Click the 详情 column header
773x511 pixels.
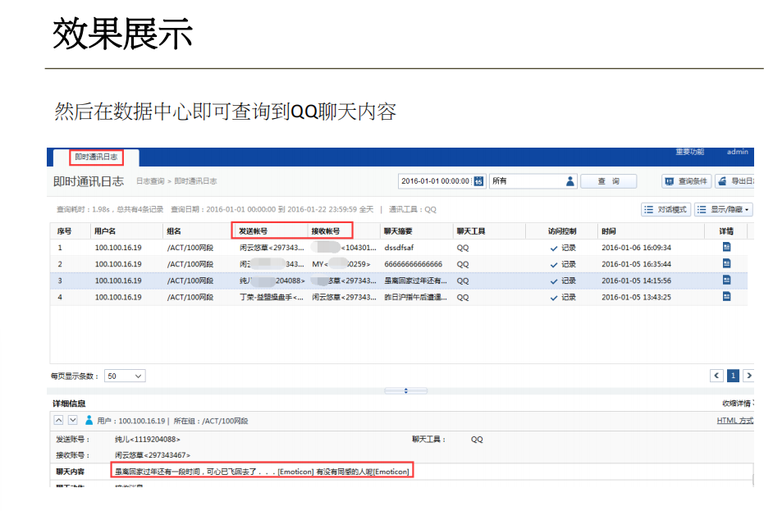[726, 231]
